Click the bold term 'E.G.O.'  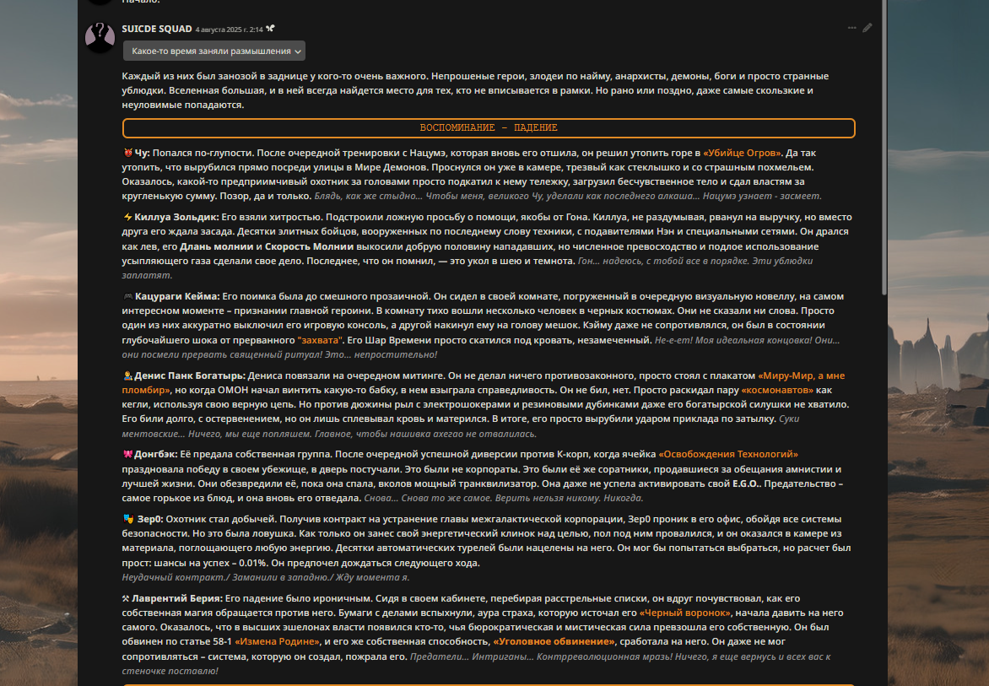point(748,483)
